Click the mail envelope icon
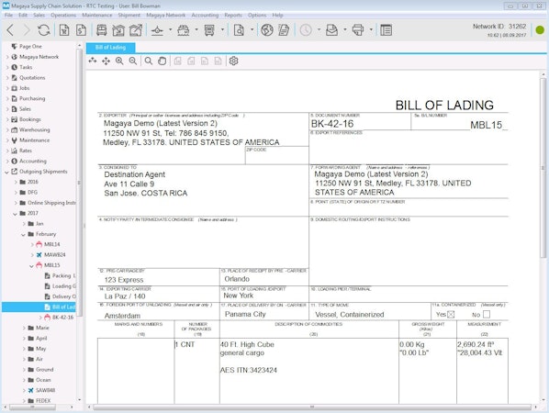Screen dimensions: 549x413 [x=331, y=30]
